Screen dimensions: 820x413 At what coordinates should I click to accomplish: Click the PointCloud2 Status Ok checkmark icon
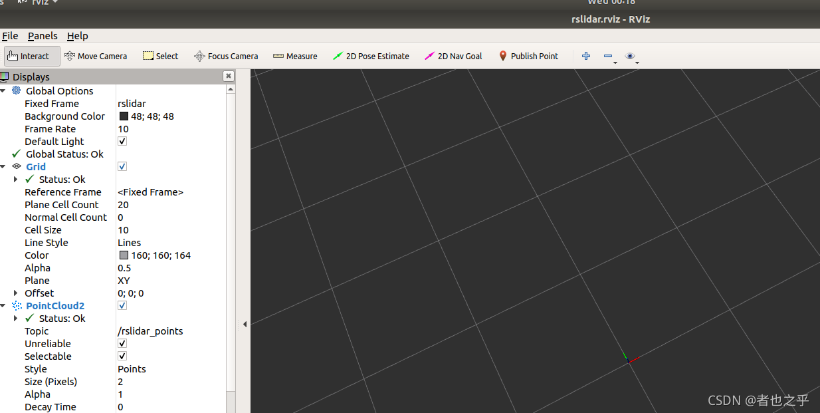click(29, 318)
